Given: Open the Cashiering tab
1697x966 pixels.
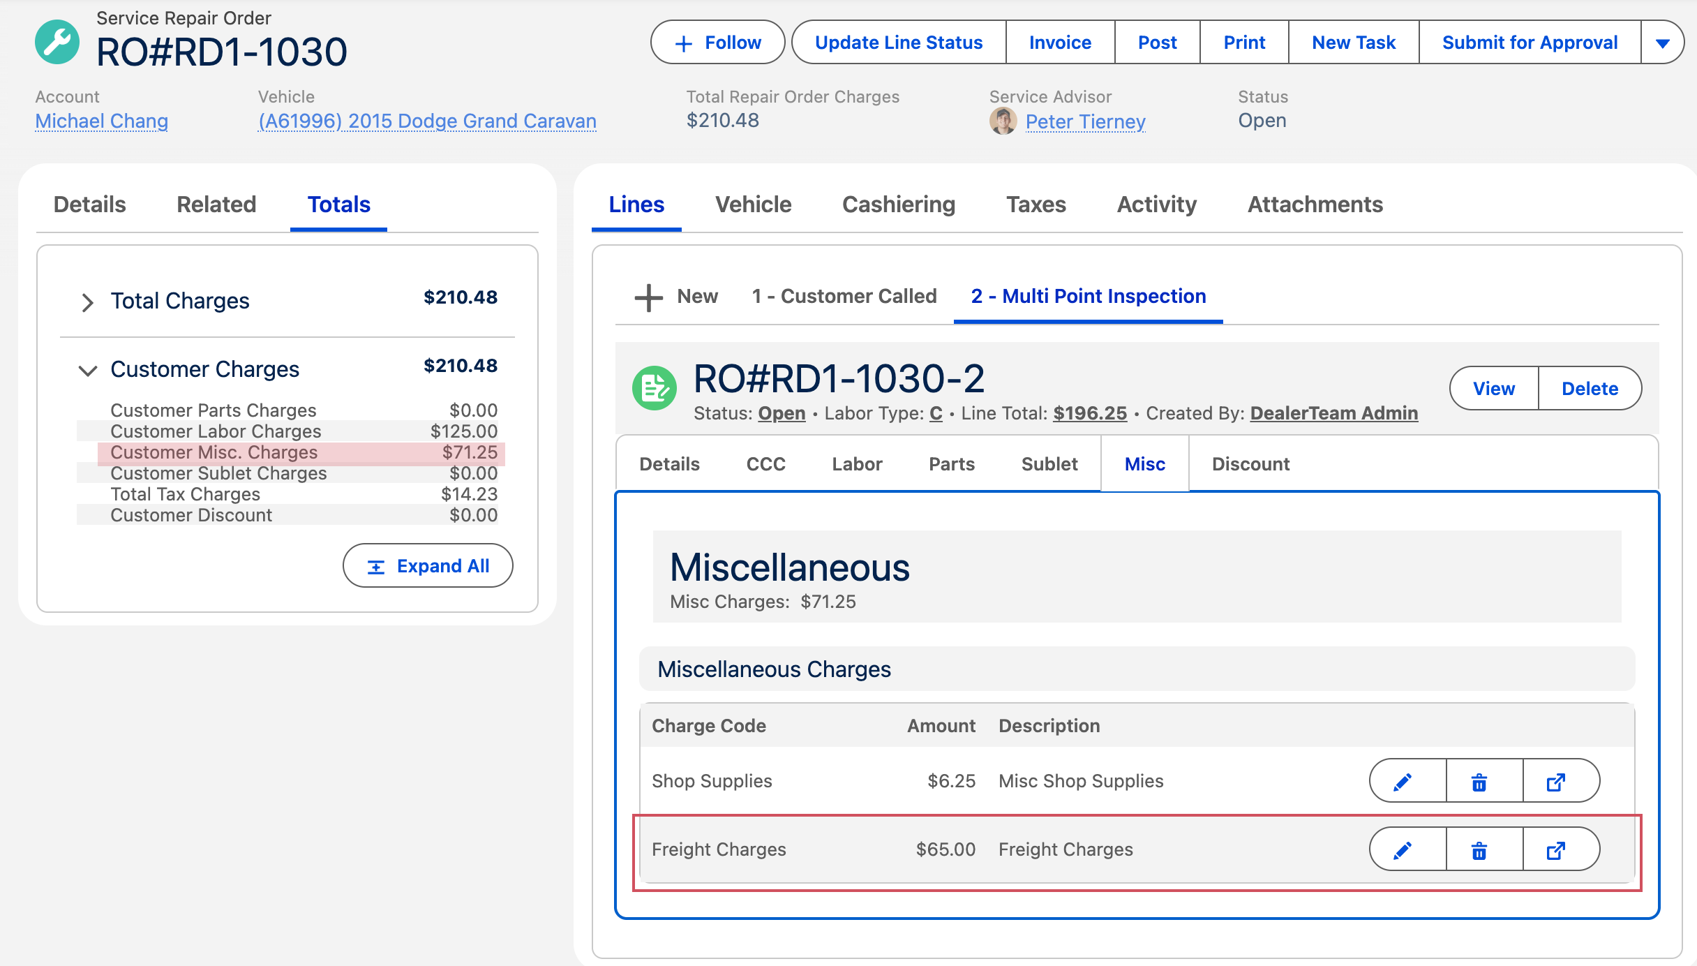Looking at the screenshot, I should coord(899,205).
